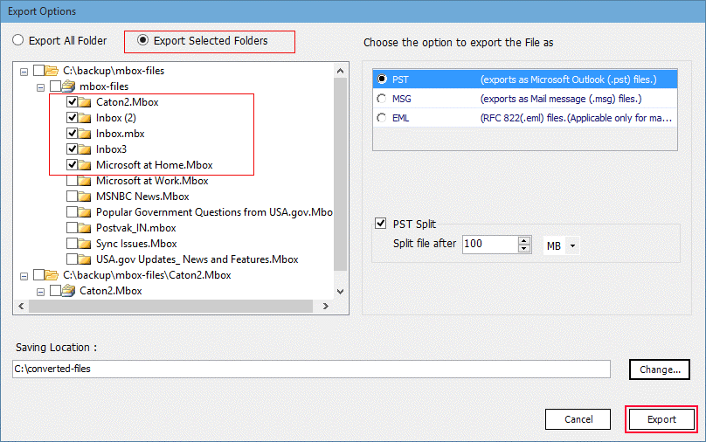Open the MB size unit dropdown

click(560, 246)
